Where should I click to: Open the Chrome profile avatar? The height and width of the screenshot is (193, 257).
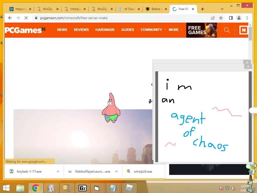pos(239,18)
